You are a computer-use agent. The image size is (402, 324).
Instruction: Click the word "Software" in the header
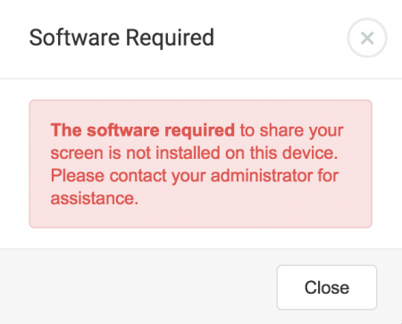pyautogui.click(x=74, y=37)
